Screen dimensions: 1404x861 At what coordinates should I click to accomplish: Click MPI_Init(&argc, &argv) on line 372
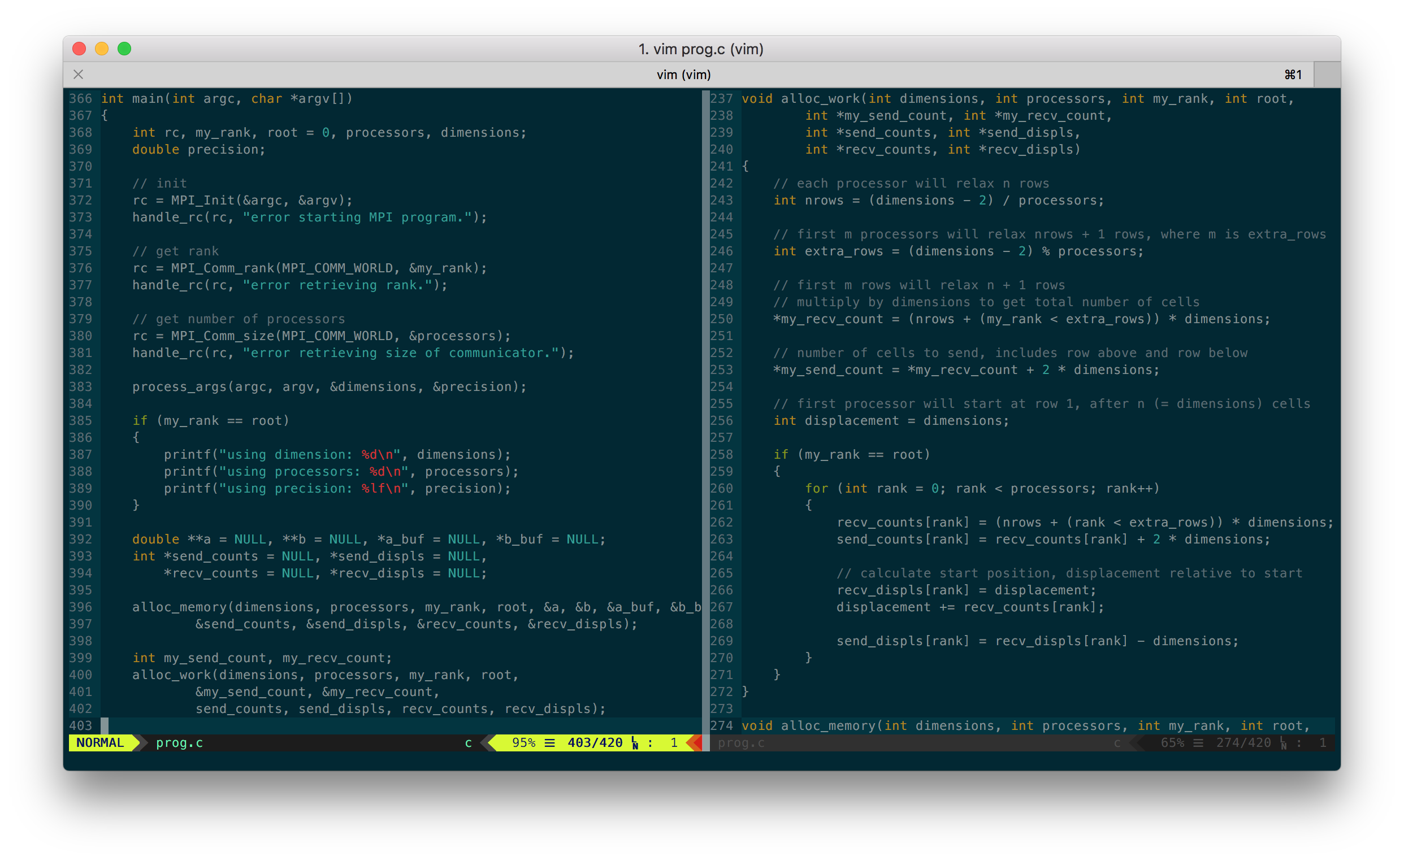[x=258, y=201]
